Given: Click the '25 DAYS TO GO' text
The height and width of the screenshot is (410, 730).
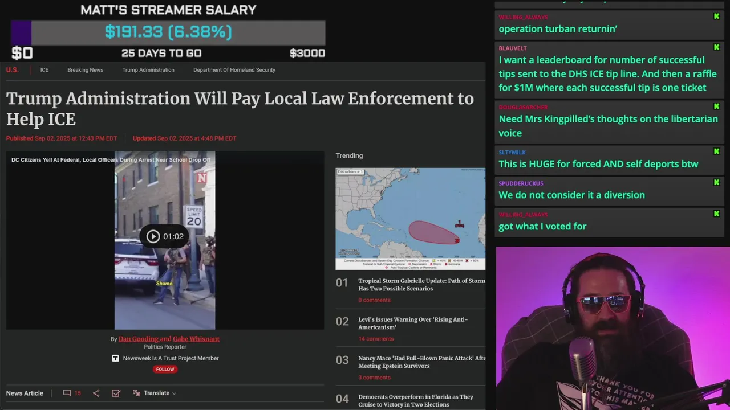Looking at the screenshot, I should point(161,53).
